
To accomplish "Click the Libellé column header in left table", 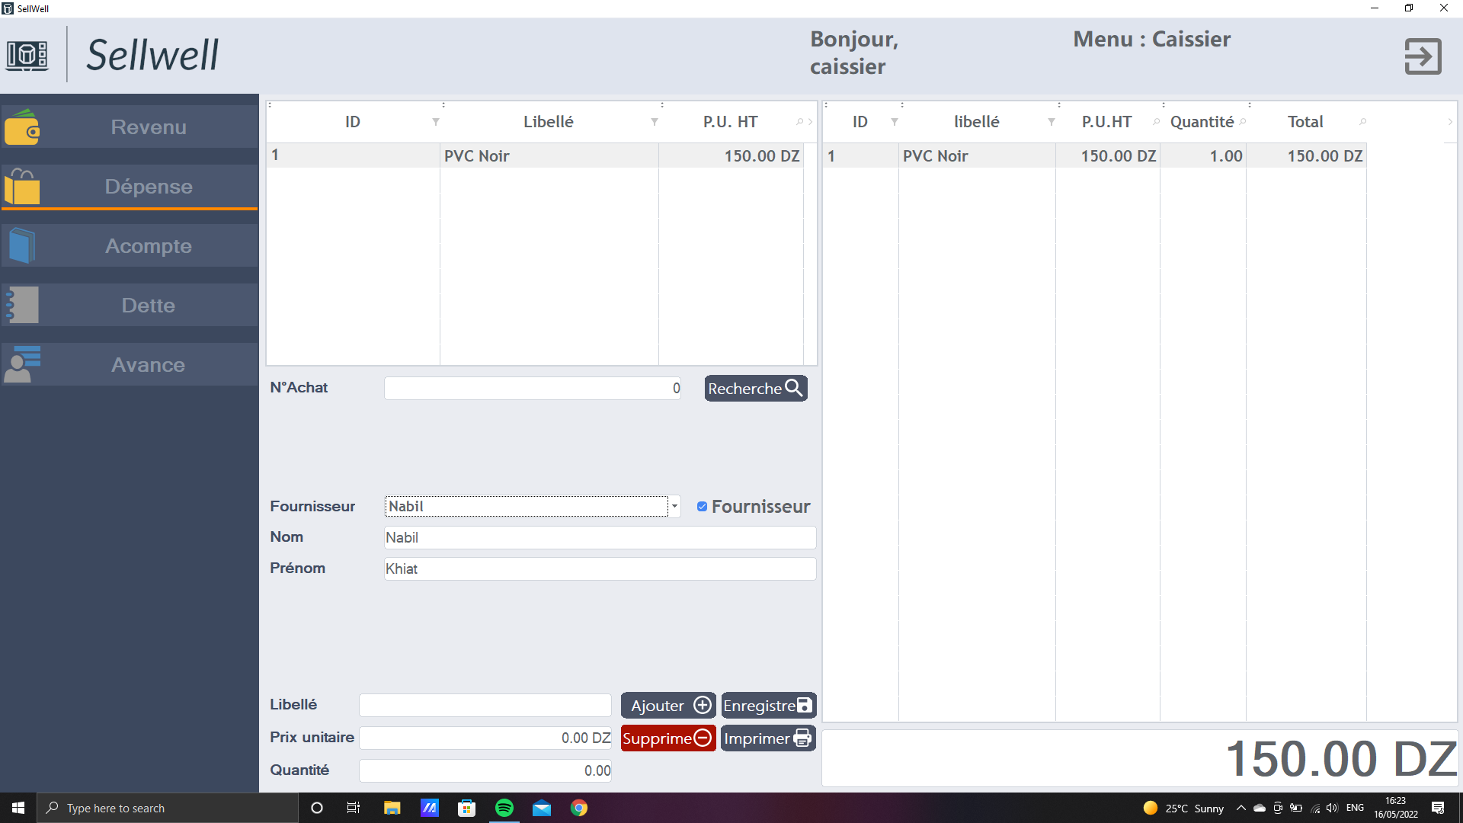I will (x=548, y=122).
